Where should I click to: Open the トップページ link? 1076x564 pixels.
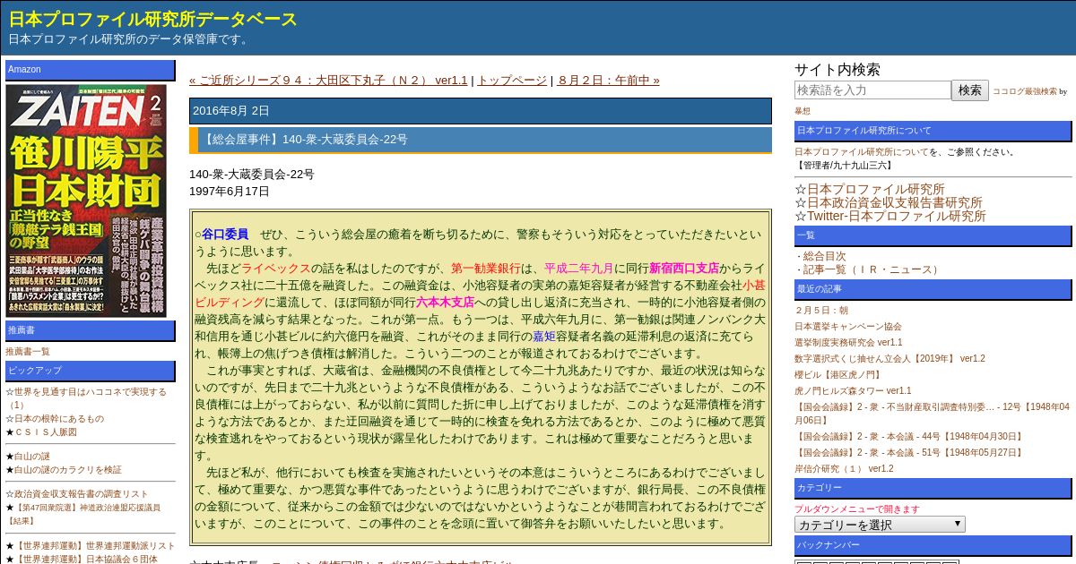pyautogui.click(x=511, y=81)
